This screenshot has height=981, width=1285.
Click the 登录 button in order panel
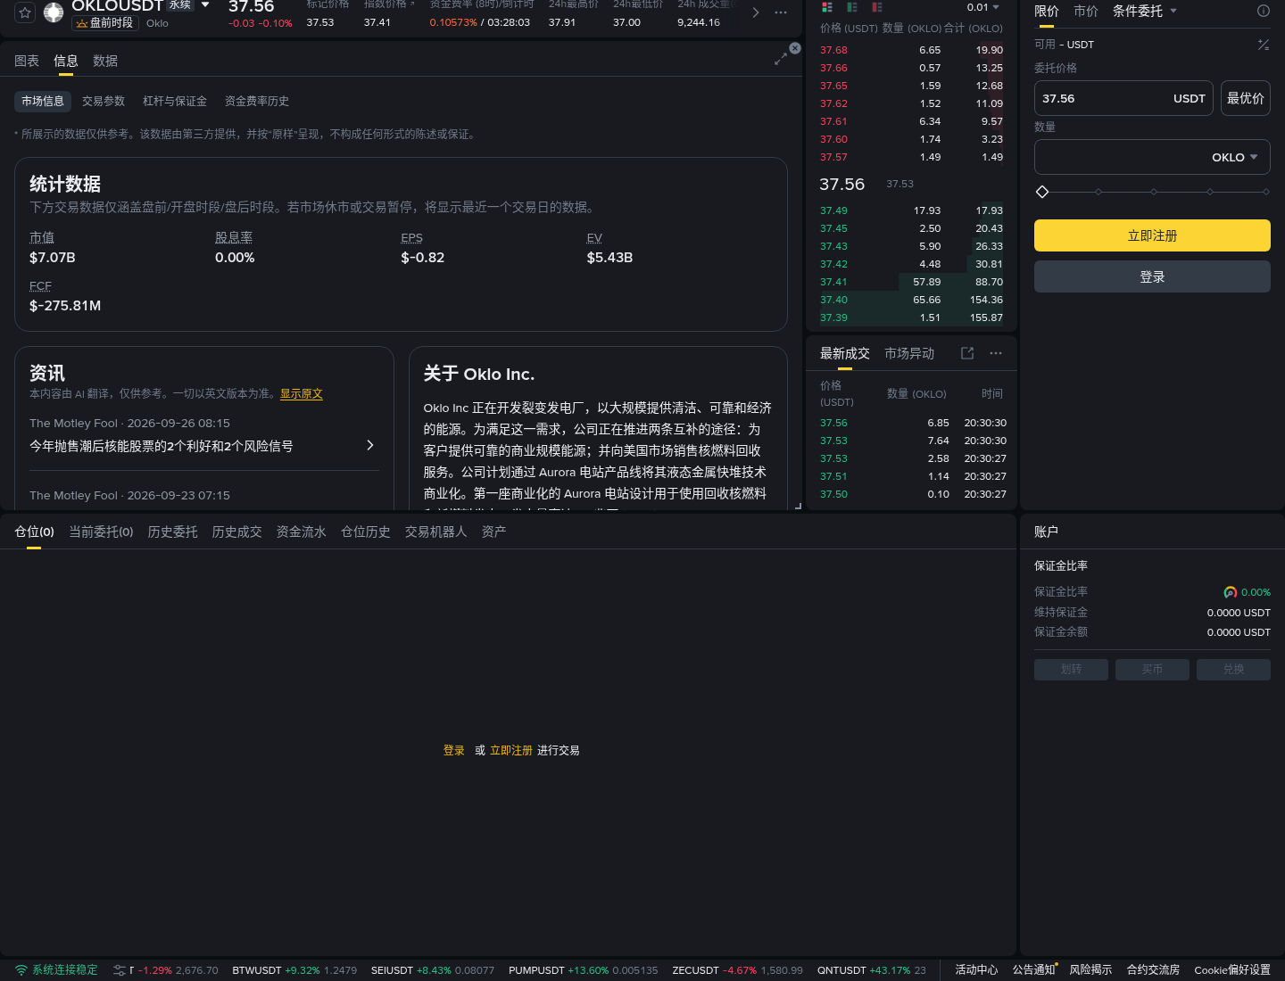click(1152, 276)
